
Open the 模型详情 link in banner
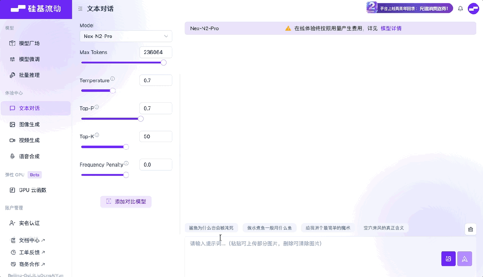pos(391,28)
